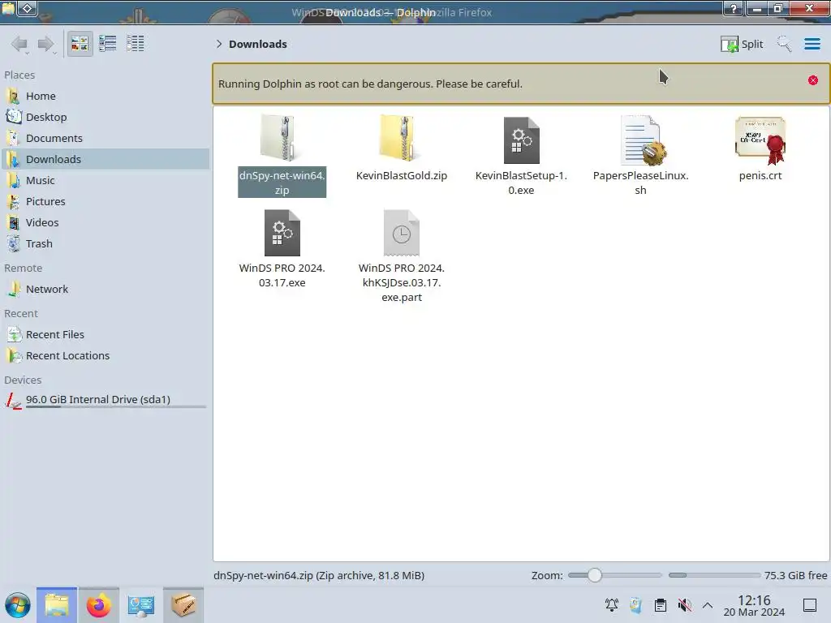Click the free space capacity bar

pos(714,575)
